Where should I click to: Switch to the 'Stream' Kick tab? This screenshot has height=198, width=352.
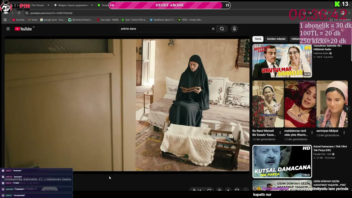pyautogui.click(x=103, y=5)
